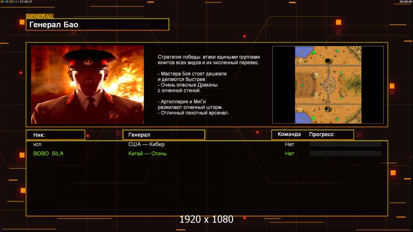The width and height of the screenshot is (413, 232).
Task: Click the General Bao portrait image
Action: [x=88, y=85]
